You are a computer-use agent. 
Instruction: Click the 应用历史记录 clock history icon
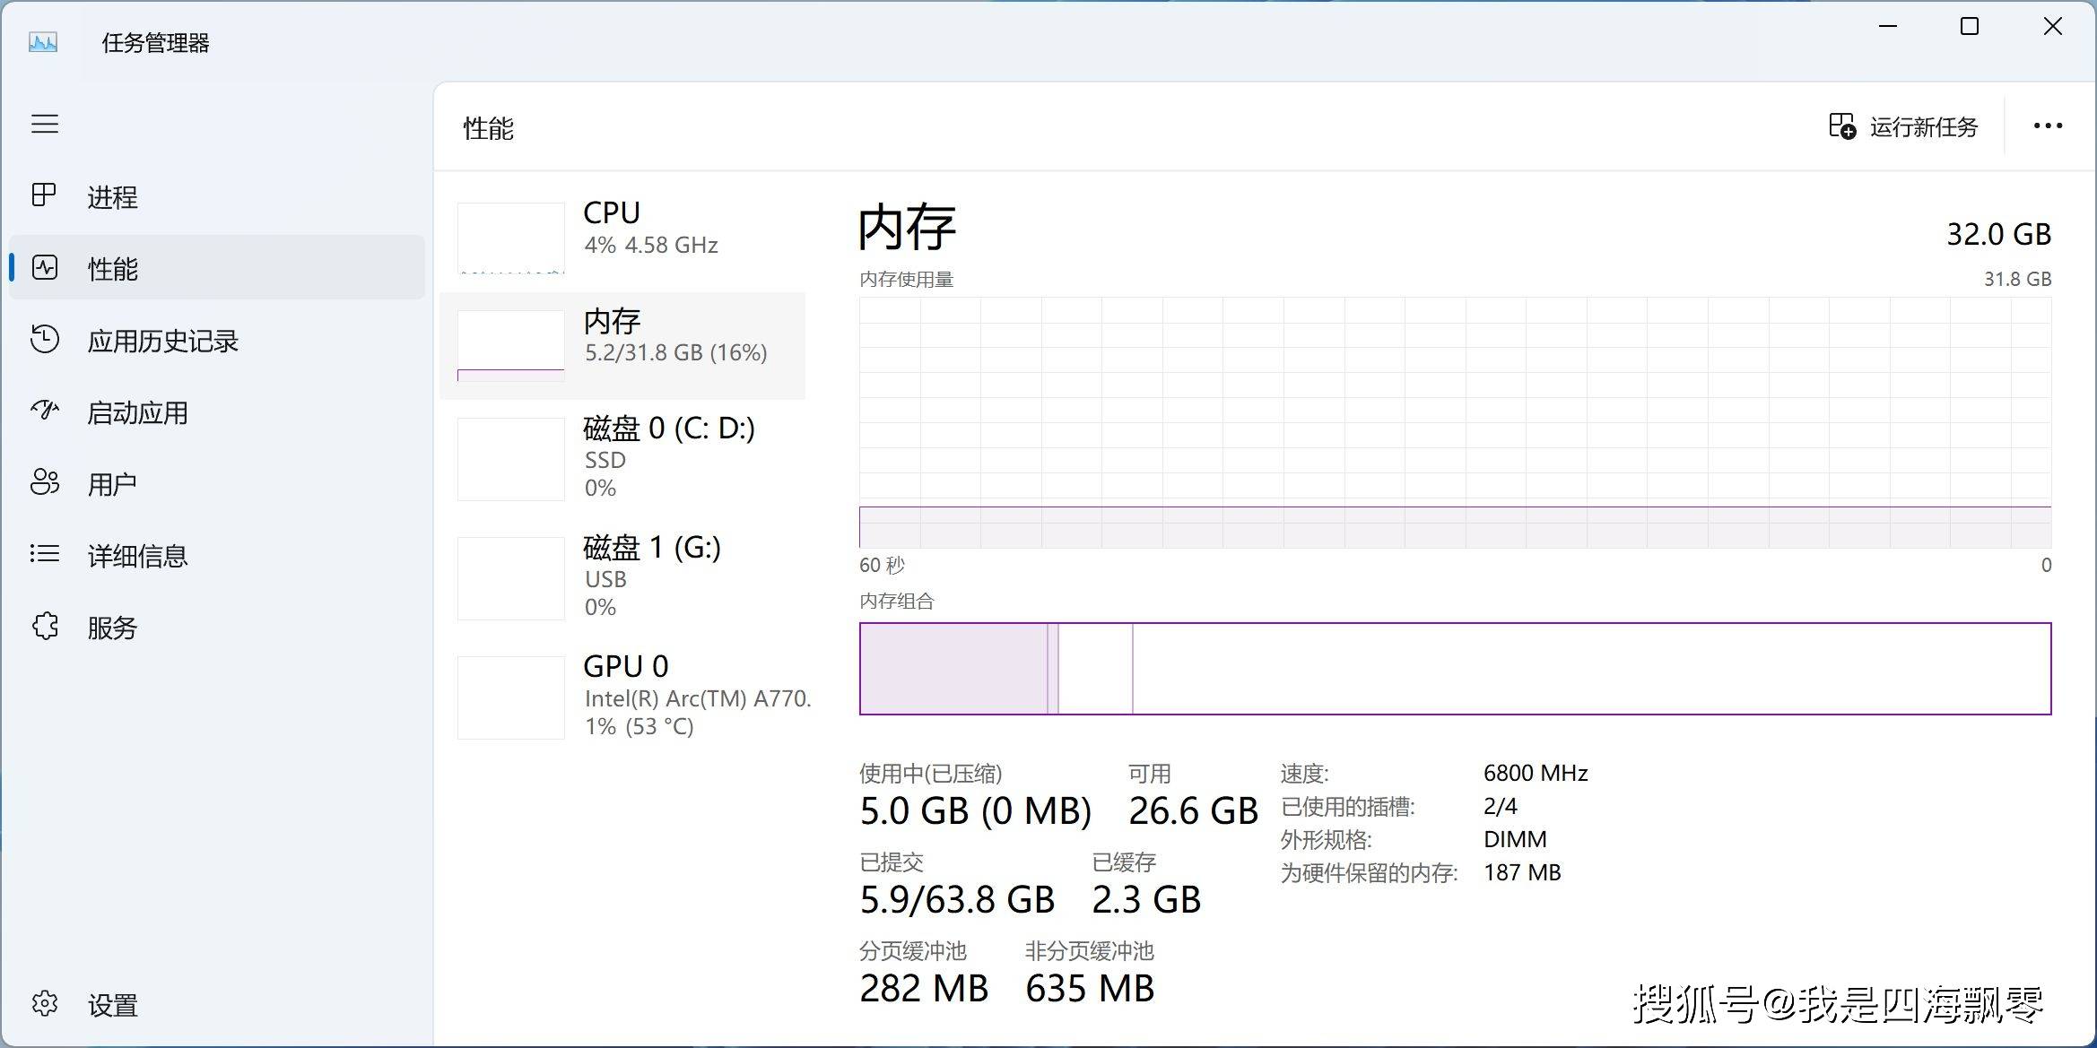[45, 339]
